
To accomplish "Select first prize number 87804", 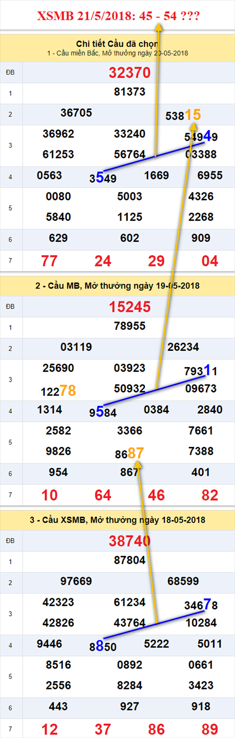I will pos(129,560).
